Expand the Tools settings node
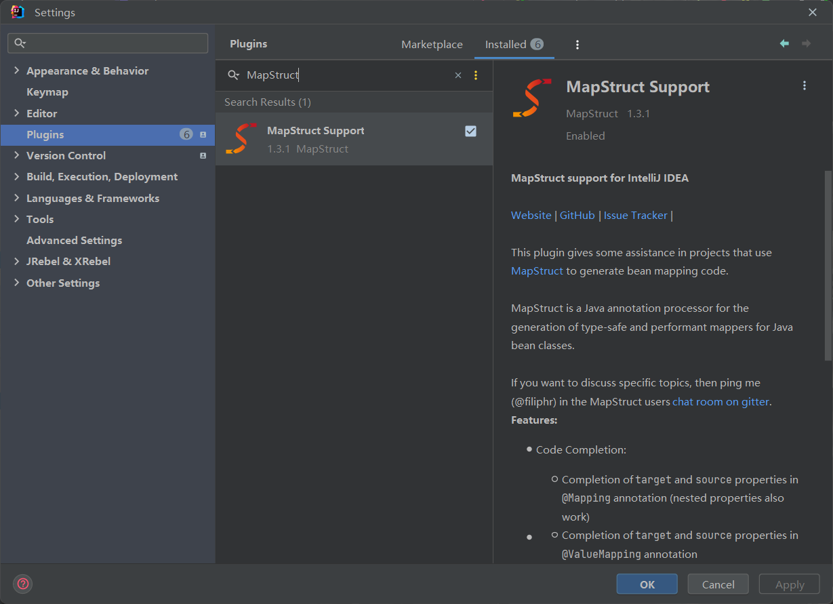 (x=16, y=219)
